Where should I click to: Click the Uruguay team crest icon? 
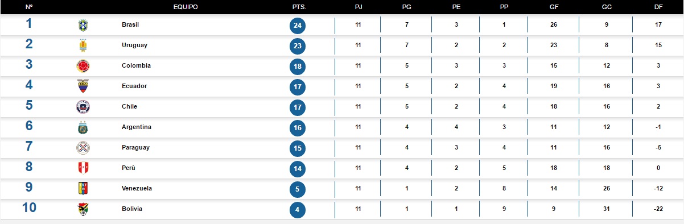click(x=83, y=45)
